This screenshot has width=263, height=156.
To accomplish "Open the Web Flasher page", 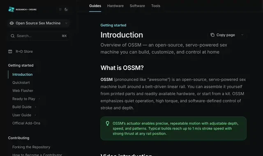I will tap(23, 91).
